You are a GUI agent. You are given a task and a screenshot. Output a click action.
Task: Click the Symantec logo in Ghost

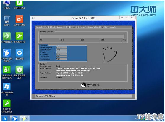(90, 85)
